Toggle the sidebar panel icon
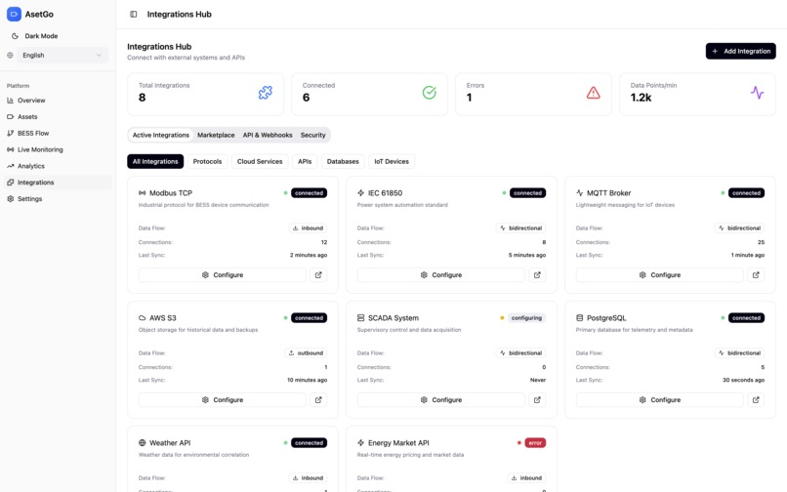 click(x=134, y=14)
